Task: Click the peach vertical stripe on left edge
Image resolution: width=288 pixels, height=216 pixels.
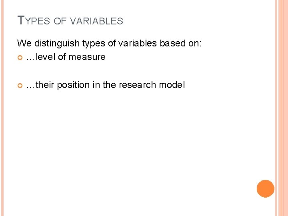Action: pos(2,108)
